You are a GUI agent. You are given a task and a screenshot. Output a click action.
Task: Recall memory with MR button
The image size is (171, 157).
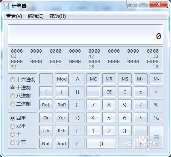[x=109, y=79]
